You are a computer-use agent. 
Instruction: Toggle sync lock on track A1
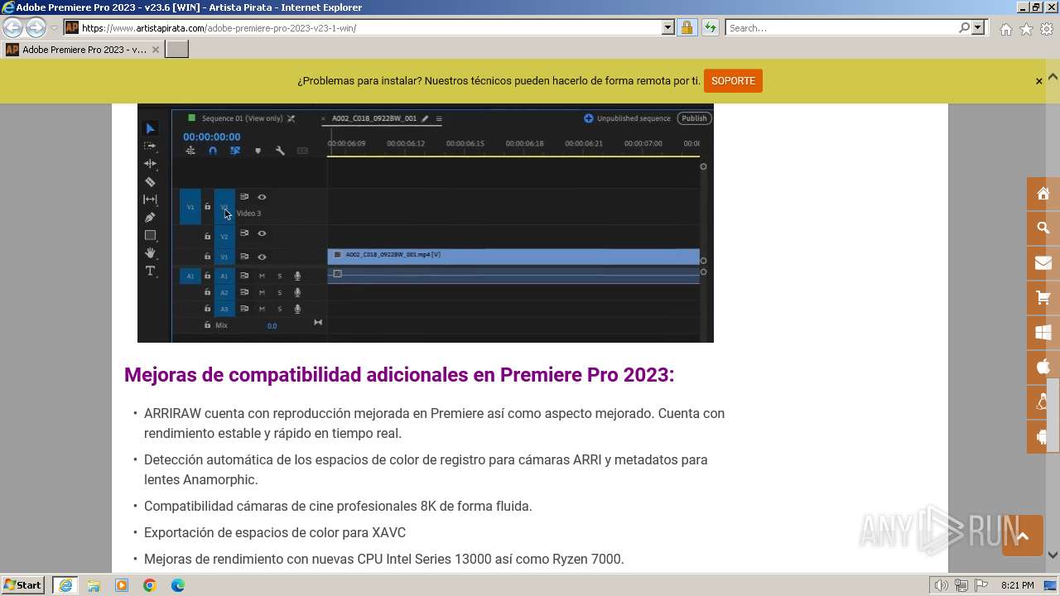pyautogui.click(x=244, y=276)
